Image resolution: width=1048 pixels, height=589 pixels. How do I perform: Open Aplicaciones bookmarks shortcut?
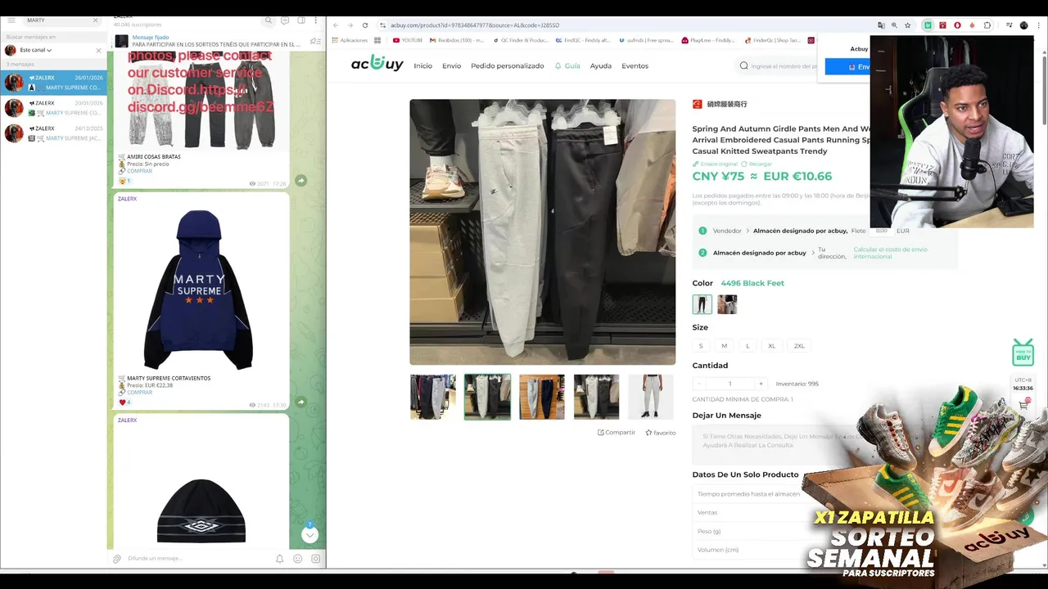tap(350, 40)
